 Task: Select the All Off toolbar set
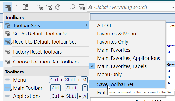click(x=127, y=25)
